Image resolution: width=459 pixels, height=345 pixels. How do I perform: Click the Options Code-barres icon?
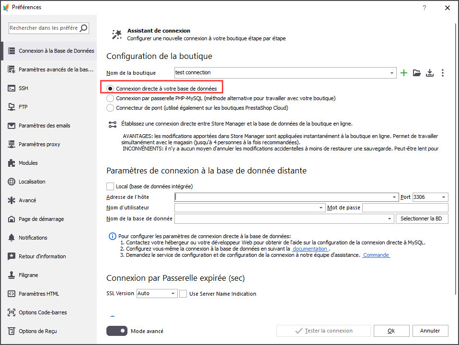coord(11,312)
